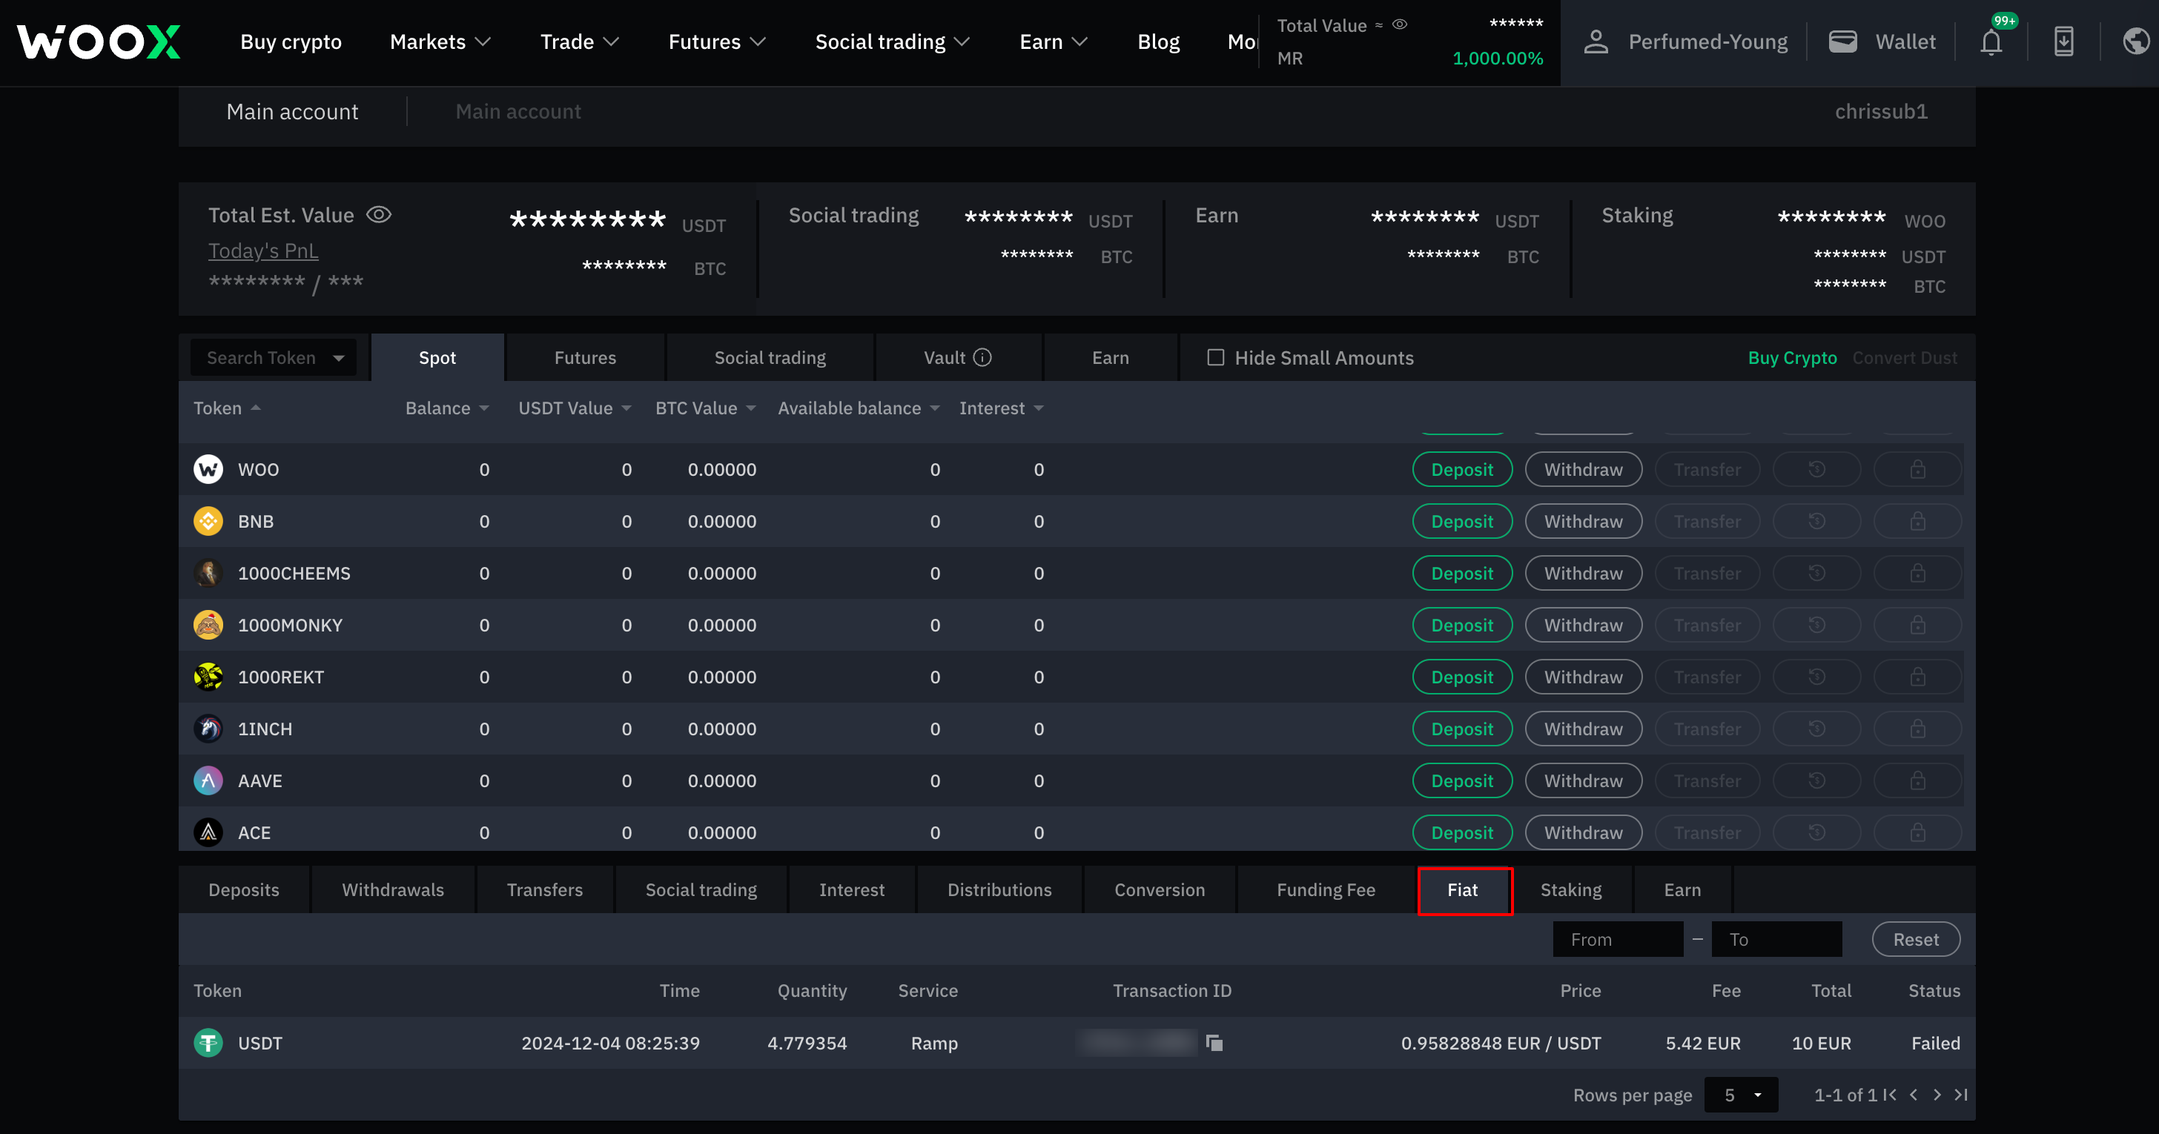Expand the Social trading nav dropdown
The width and height of the screenshot is (2159, 1134).
tap(893, 42)
